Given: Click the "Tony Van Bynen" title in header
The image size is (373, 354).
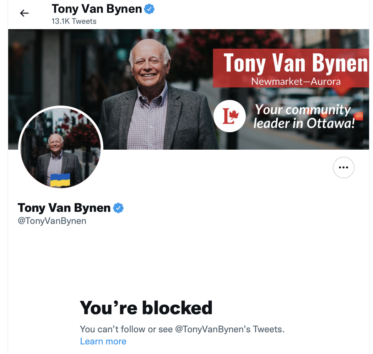Looking at the screenshot, I should point(97,9).
